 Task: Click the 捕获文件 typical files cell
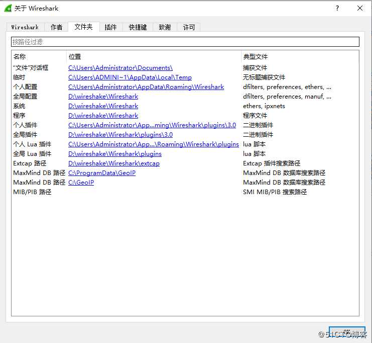click(255, 68)
